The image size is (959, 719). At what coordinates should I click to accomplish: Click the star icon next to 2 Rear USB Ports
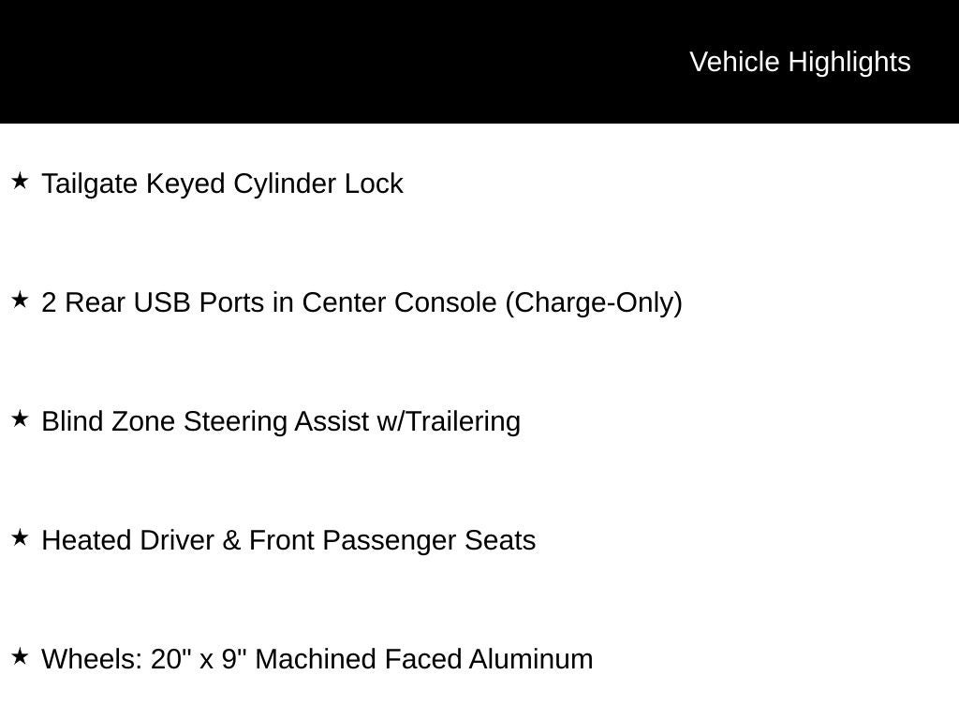coord(20,300)
